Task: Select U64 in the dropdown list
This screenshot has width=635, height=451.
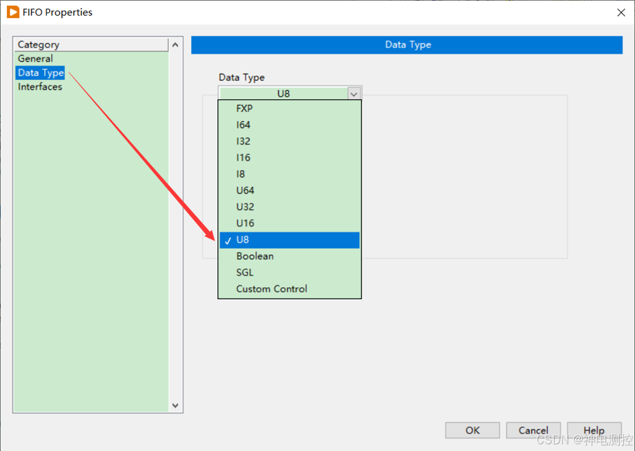Action: pyautogui.click(x=289, y=190)
